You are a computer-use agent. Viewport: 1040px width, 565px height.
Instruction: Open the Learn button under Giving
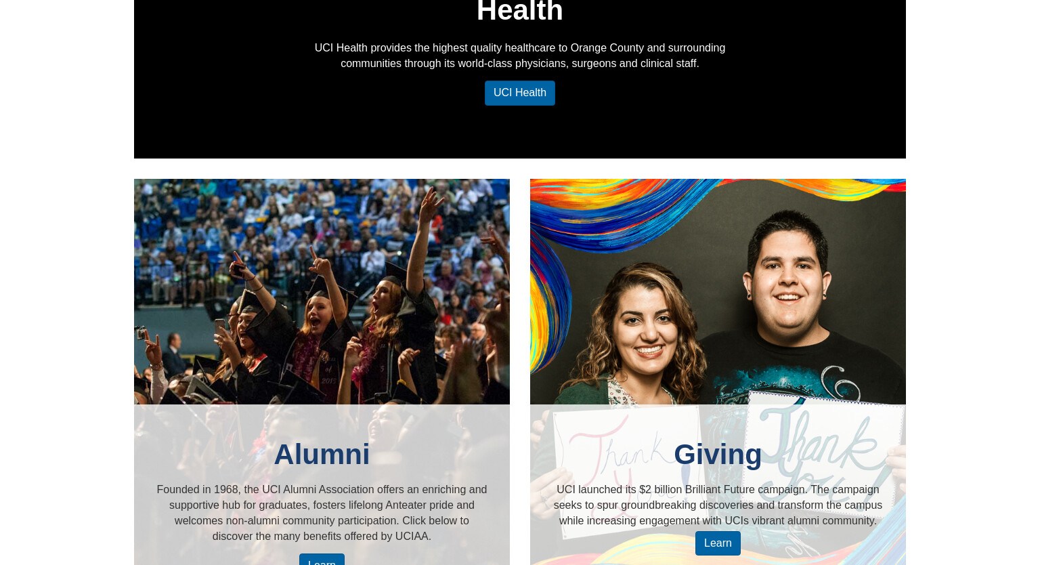[718, 543]
